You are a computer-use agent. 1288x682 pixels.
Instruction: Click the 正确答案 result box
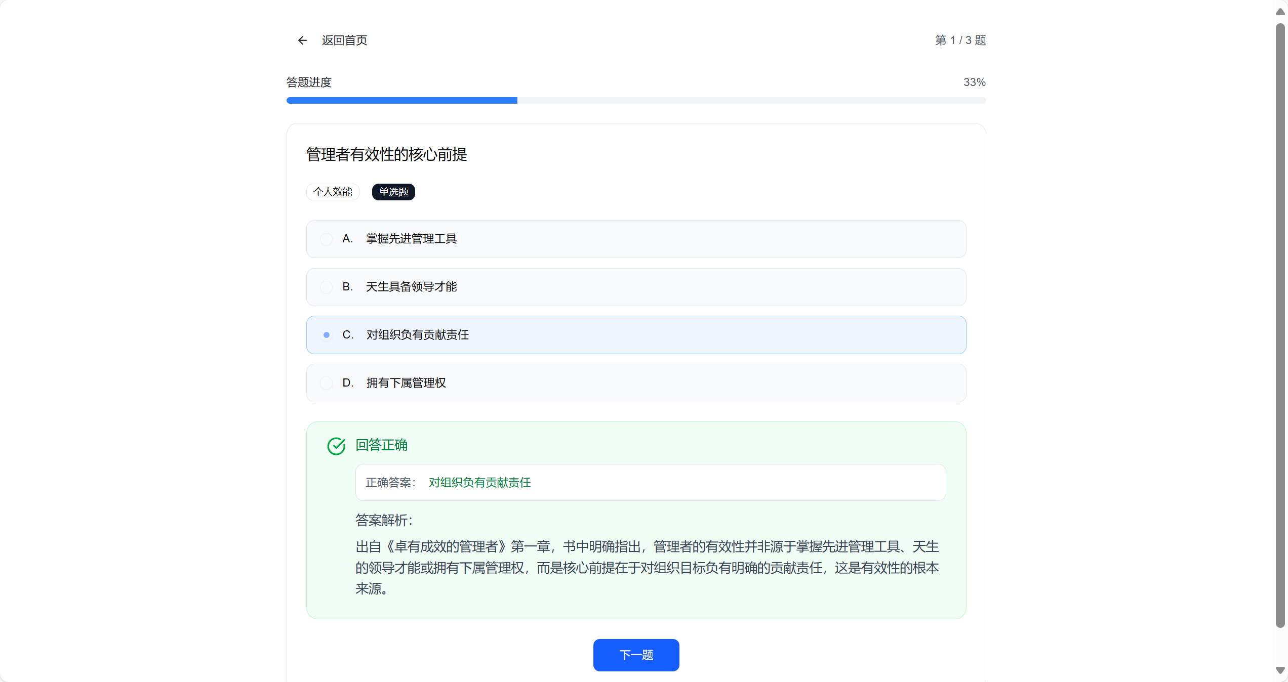(x=650, y=483)
